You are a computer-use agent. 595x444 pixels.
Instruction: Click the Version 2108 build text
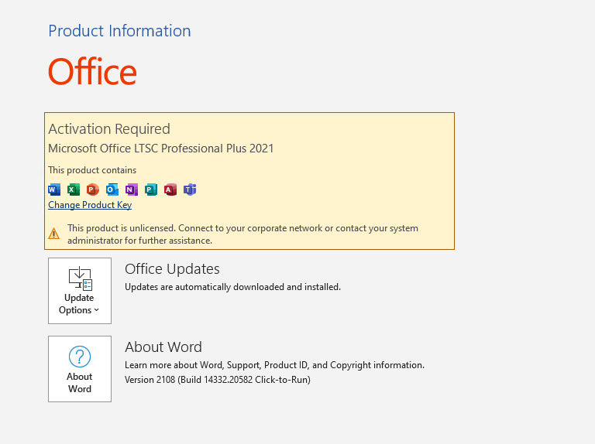coord(218,380)
